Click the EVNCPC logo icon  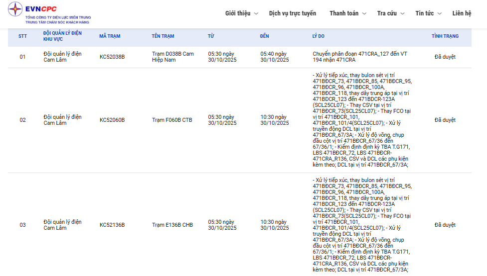[x=15, y=9]
